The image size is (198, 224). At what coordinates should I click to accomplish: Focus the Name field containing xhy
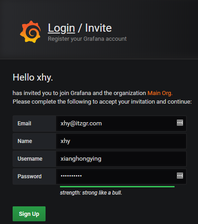pos(121,141)
